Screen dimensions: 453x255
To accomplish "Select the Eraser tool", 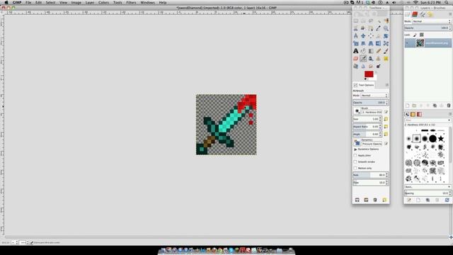I will pos(355,58).
